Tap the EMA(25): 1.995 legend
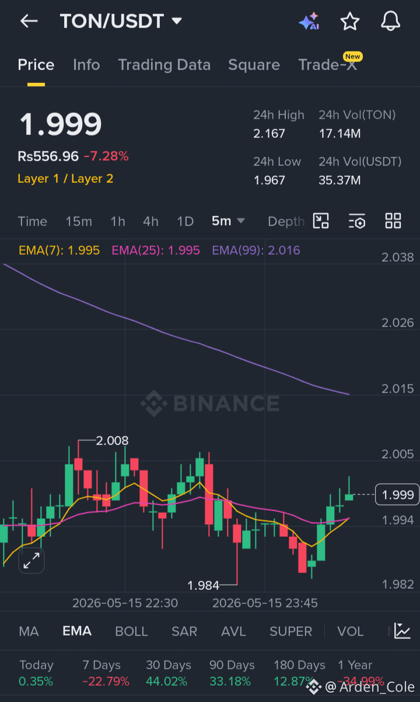This screenshot has height=702, width=420. (156, 251)
